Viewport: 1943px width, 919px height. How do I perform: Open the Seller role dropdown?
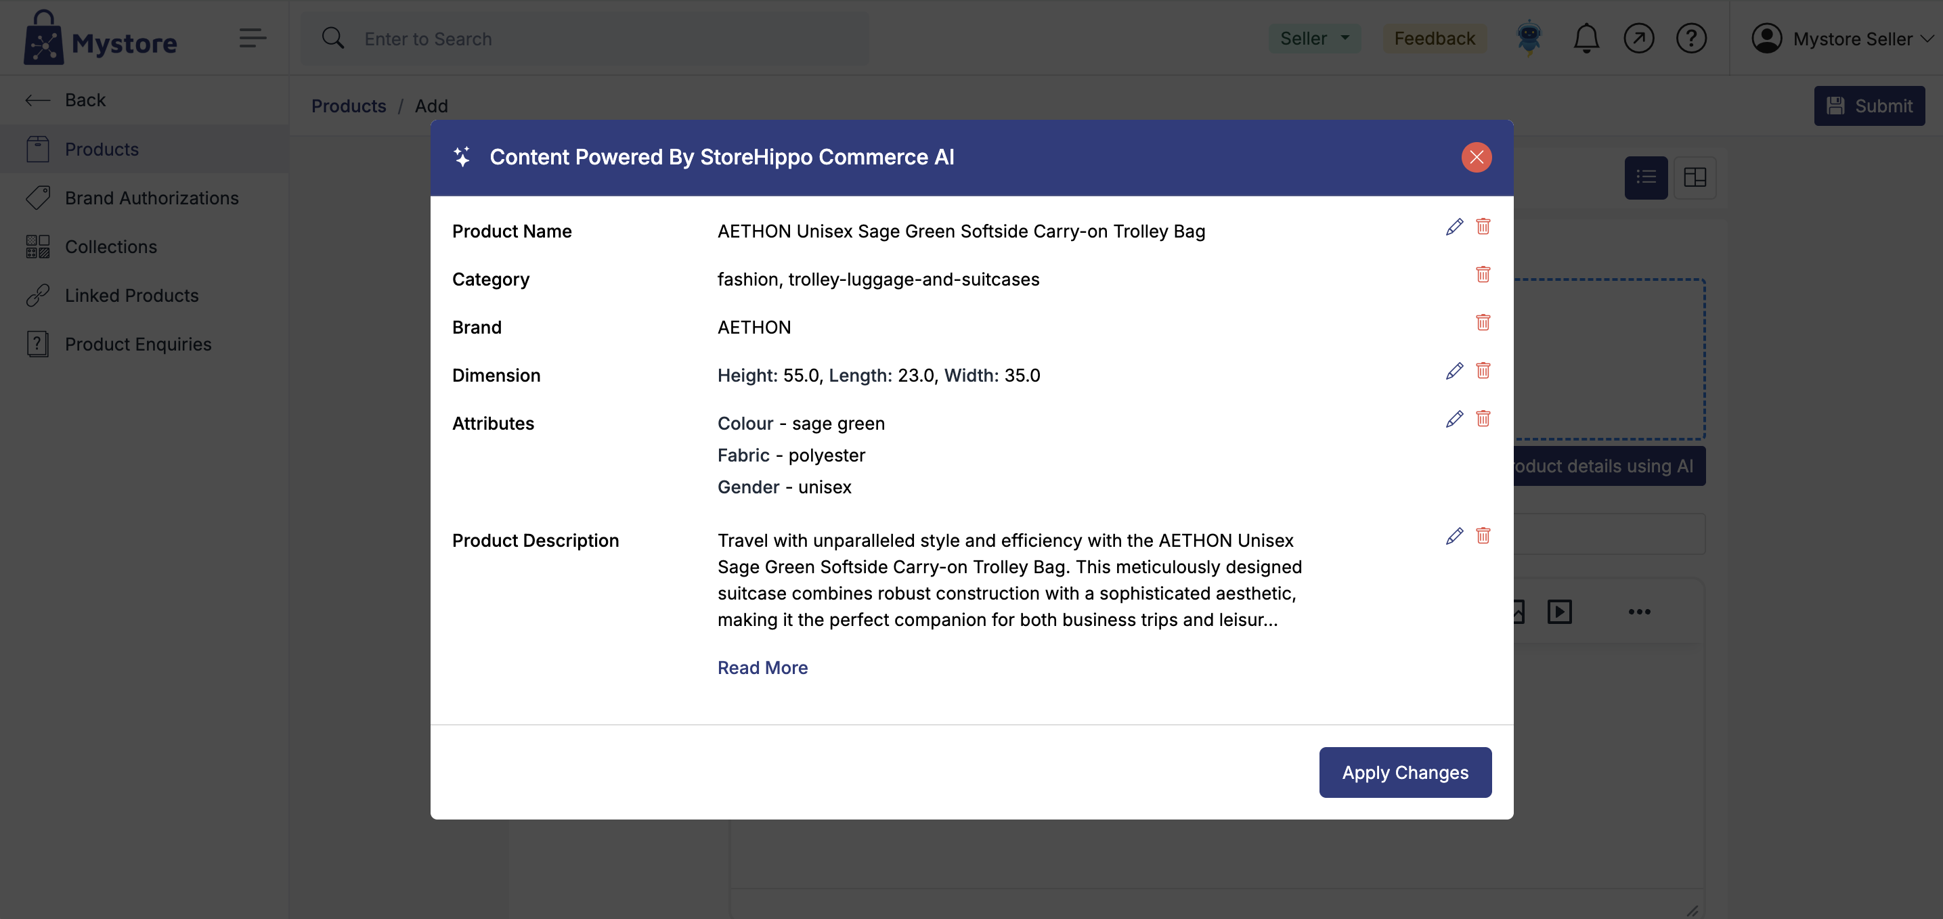1313,39
